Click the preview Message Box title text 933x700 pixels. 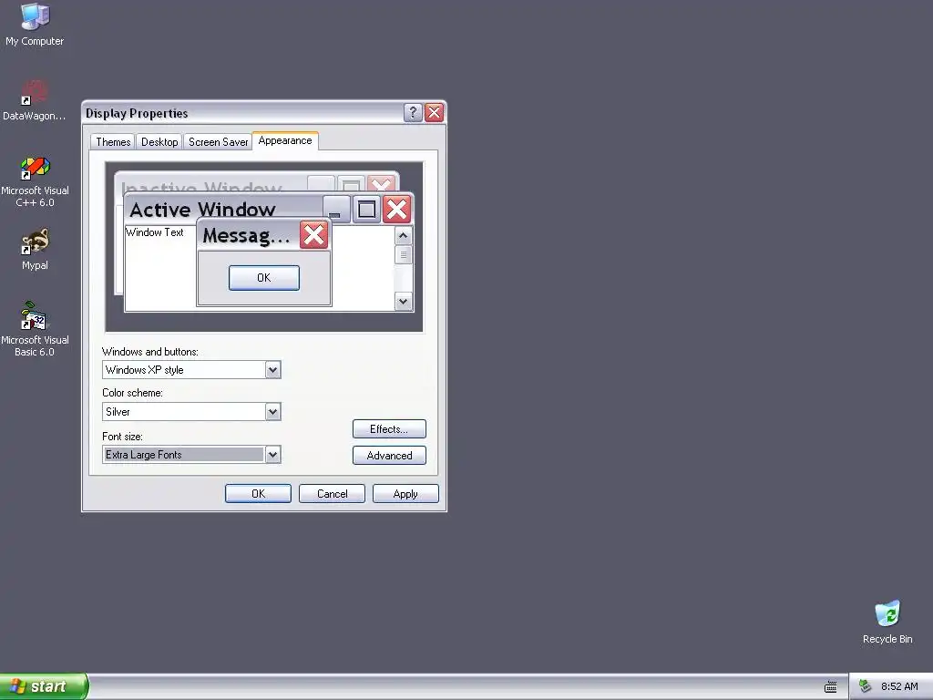[x=246, y=236]
